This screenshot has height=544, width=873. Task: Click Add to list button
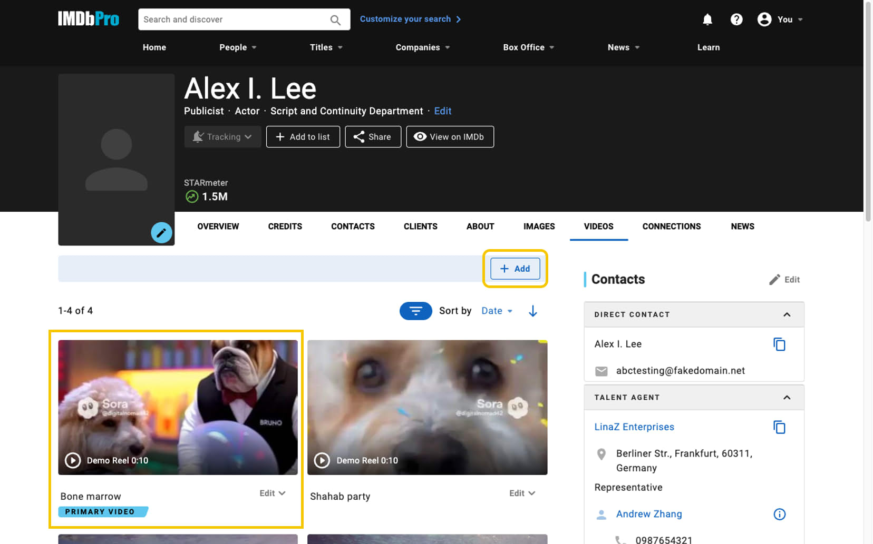[303, 137]
